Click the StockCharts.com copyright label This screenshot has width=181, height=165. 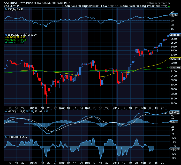click(x=158, y=3)
